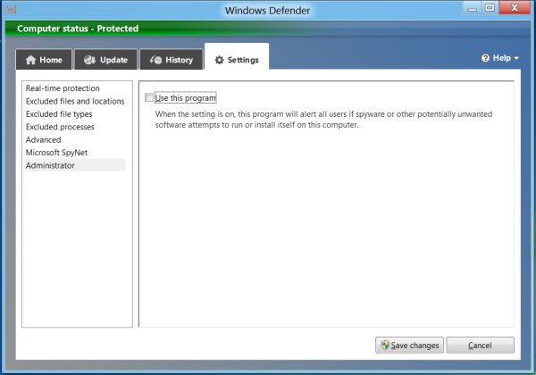Click the Computer status - Protected banner text
Screen dimensions: 536x375
[78, 29]
